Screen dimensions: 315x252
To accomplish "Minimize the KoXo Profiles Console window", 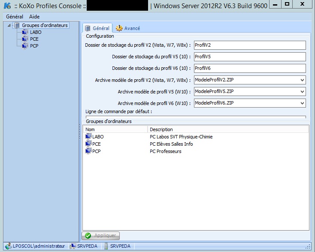I will pos(275,4).
